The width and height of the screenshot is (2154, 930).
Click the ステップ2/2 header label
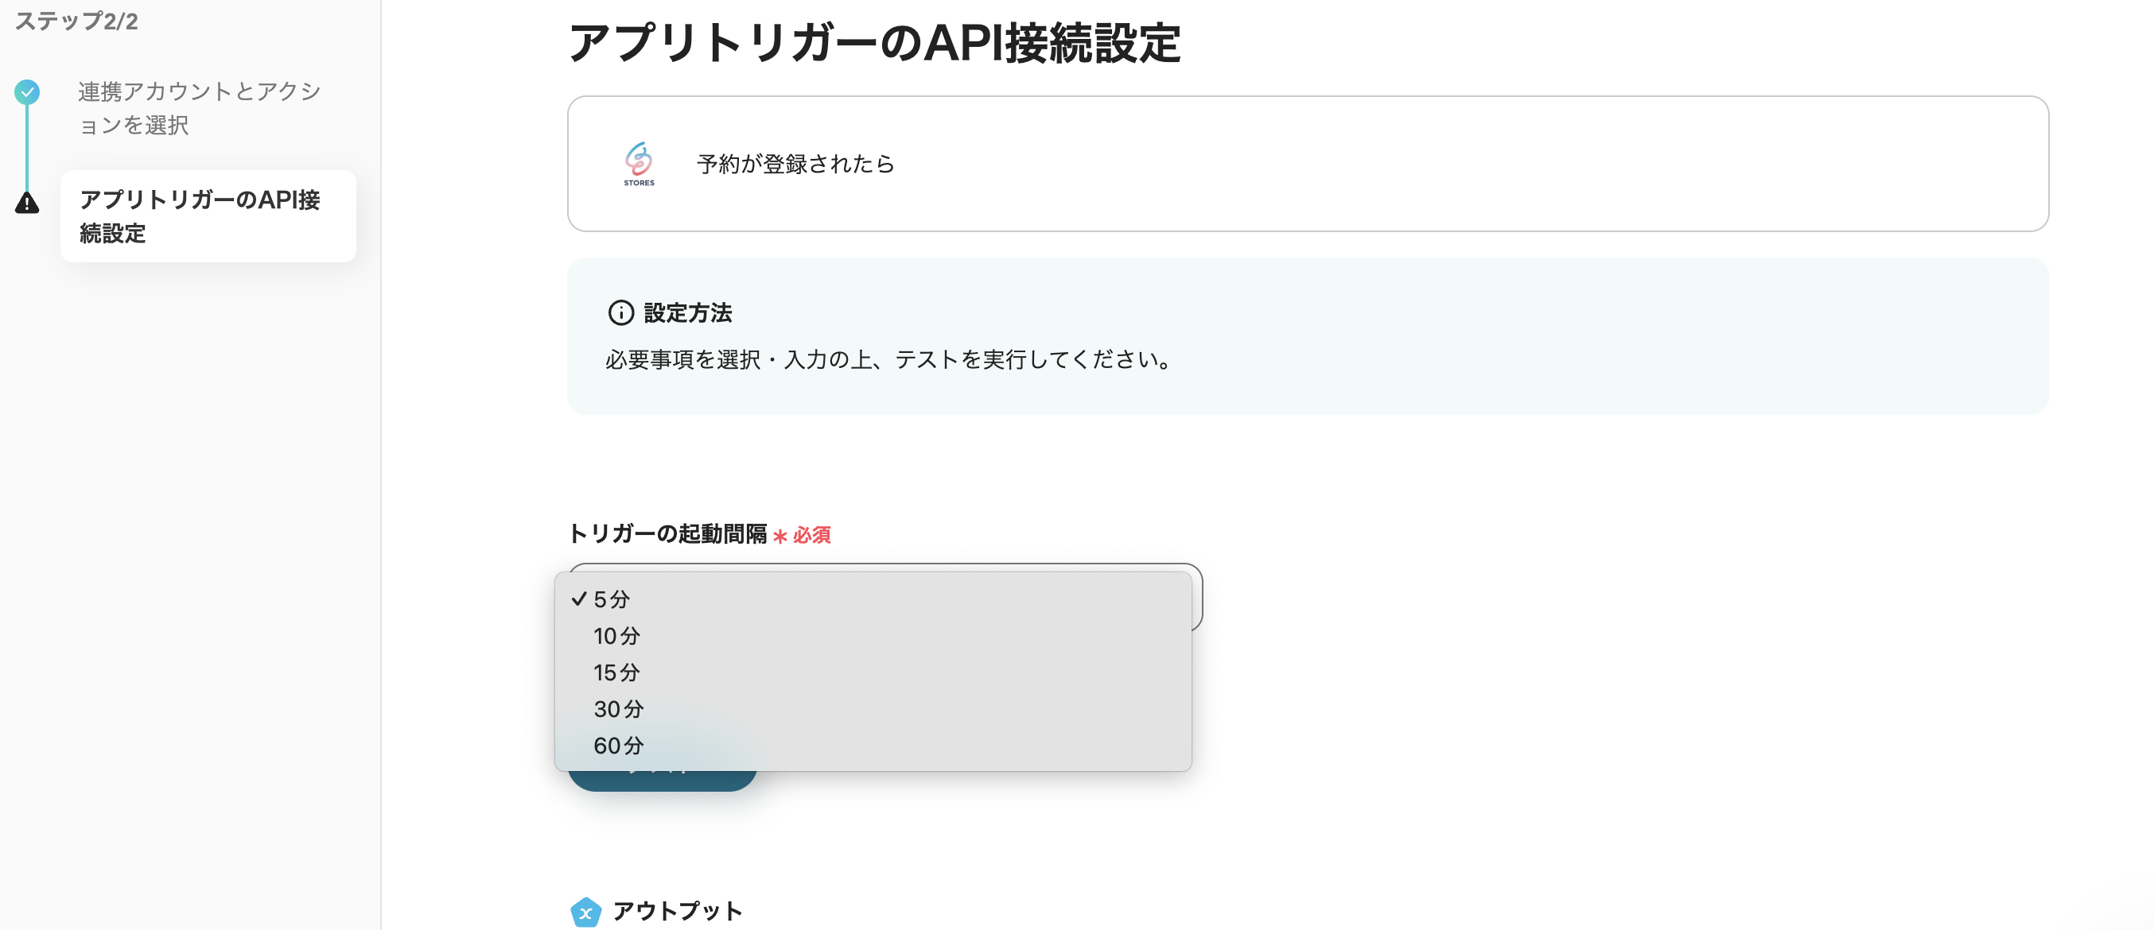pyautogui.click(x=76, y=21)
